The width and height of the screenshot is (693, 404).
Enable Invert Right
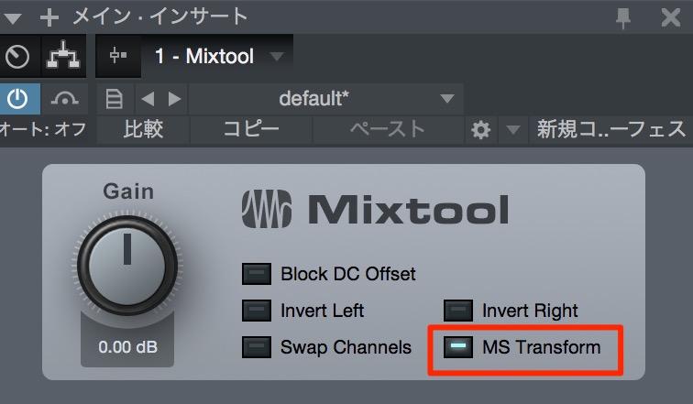pyautogui.click(x=458, y=311)
